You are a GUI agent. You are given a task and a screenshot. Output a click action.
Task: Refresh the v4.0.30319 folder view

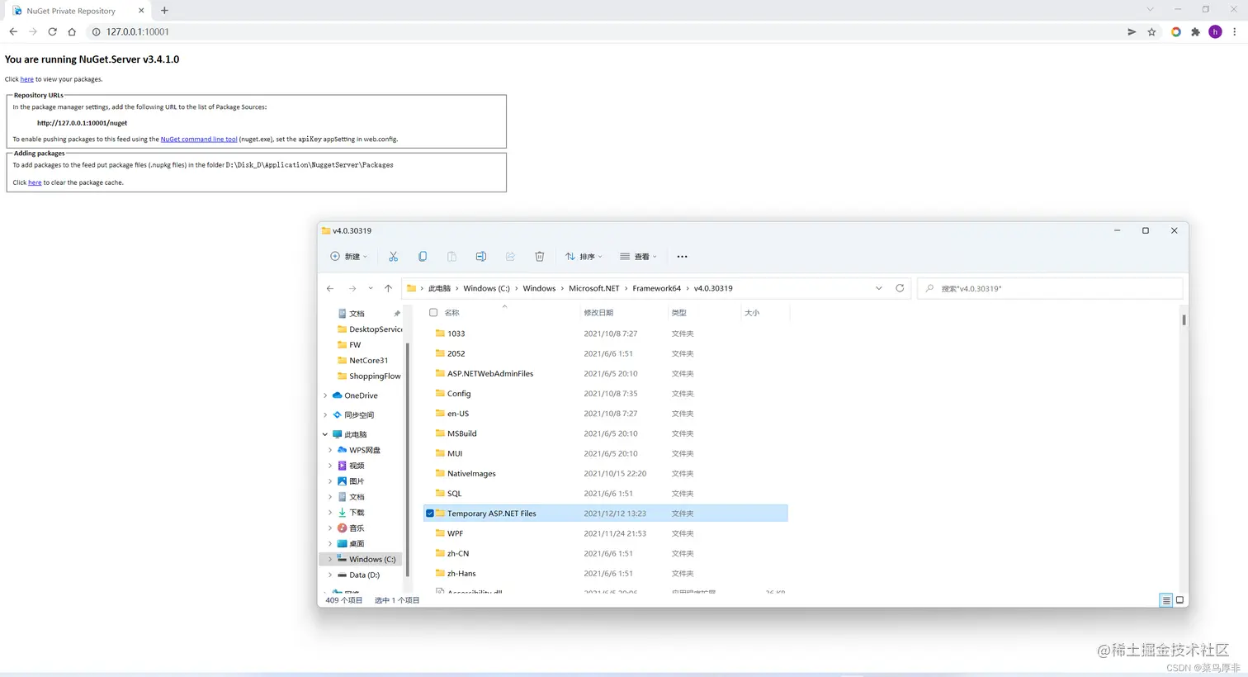click(x=900, y=288)
